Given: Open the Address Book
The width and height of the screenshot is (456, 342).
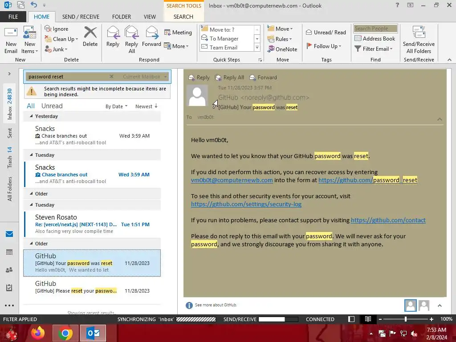Looking at the screenshot, I should 375,38.
